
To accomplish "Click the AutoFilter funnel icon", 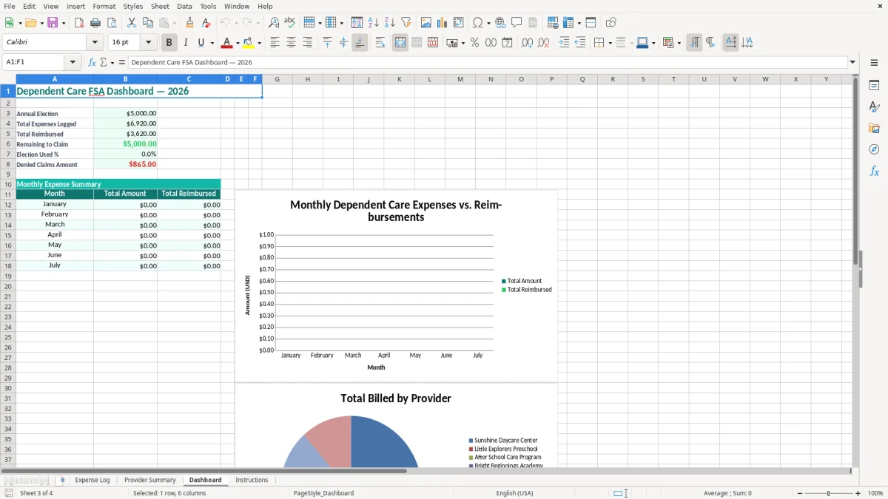I will tap(406, 23).
